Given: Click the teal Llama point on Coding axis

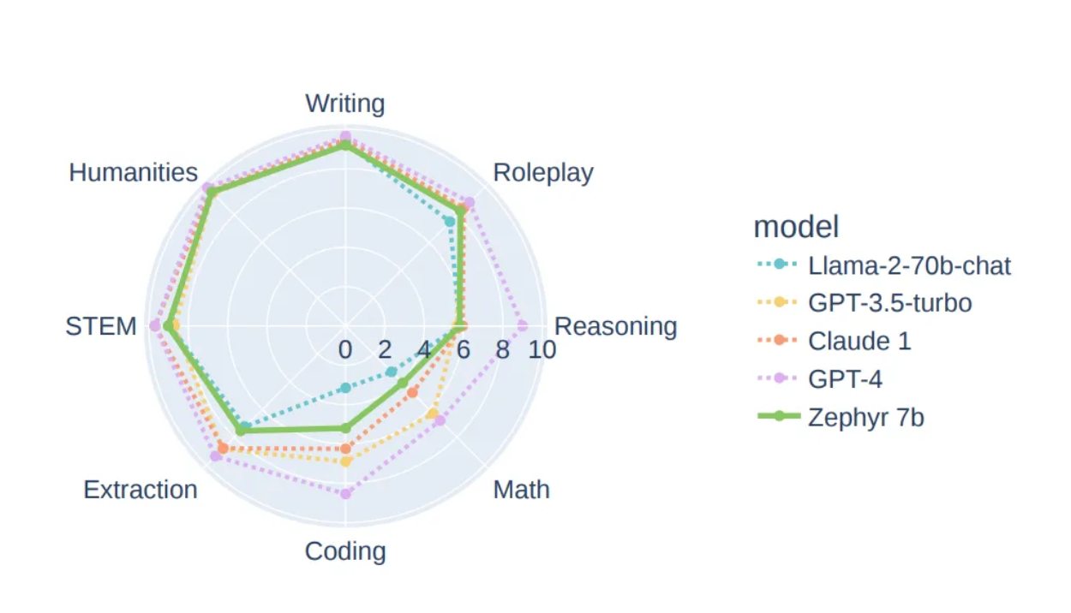Looking at the screenshot, I should (345, 388).
